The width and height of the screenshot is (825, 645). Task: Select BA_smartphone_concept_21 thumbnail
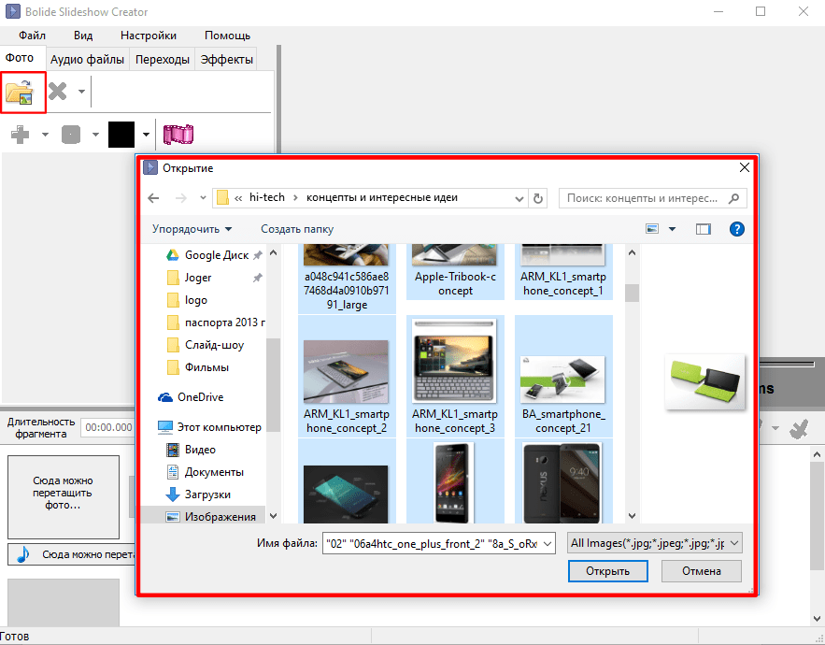563,376
